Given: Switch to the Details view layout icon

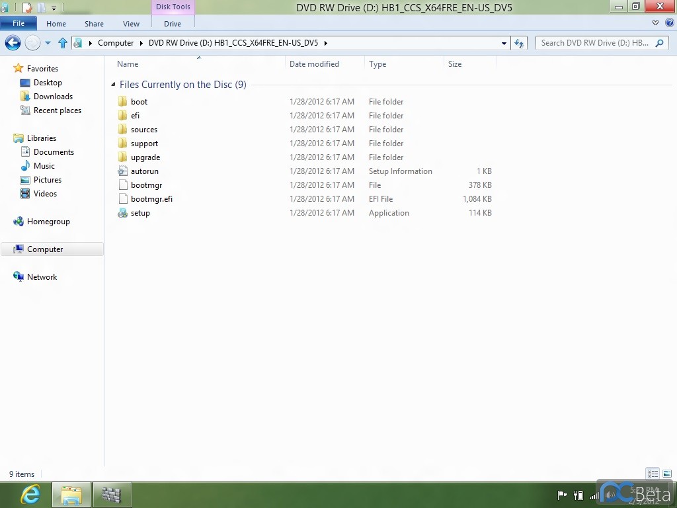Looking at the screenshot, I should coord(653,474).
